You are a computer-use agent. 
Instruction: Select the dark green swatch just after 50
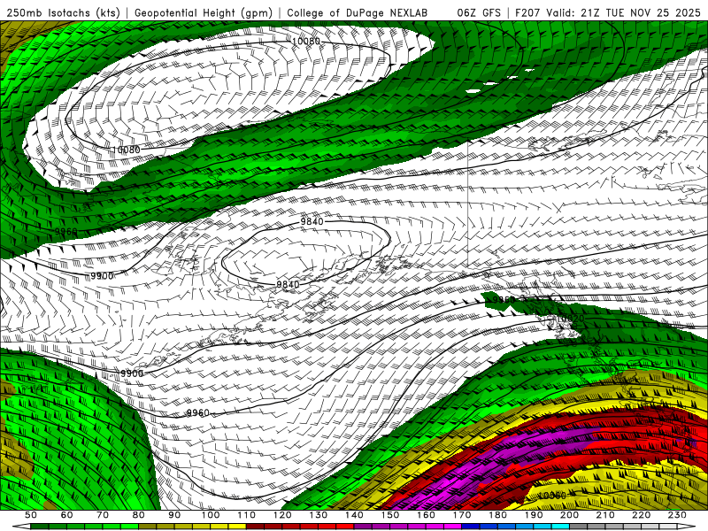(40, 527)
